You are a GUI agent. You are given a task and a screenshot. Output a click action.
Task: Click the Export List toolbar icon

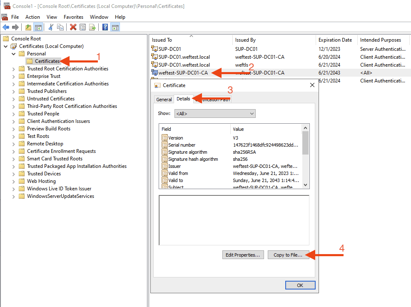pyautogui.click(x=92, y=27)
